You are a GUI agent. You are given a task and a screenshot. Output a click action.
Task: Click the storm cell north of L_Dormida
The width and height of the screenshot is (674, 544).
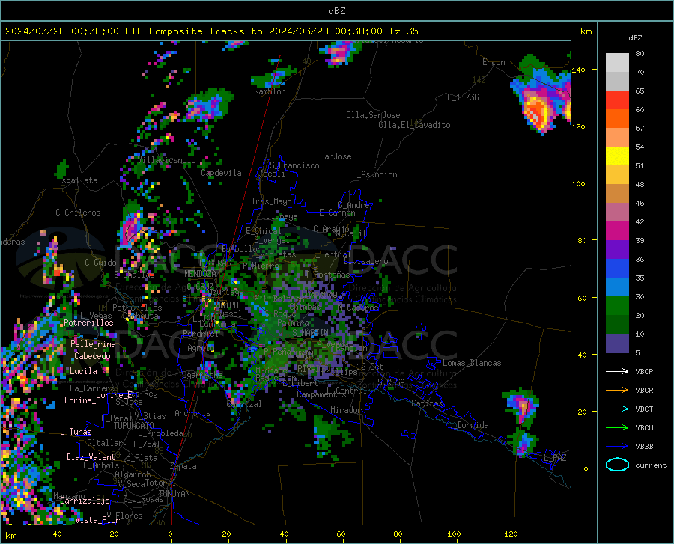coord(522,406)
